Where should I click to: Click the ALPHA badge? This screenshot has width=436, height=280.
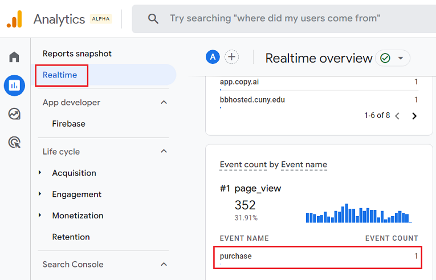[x=101, y=19]
